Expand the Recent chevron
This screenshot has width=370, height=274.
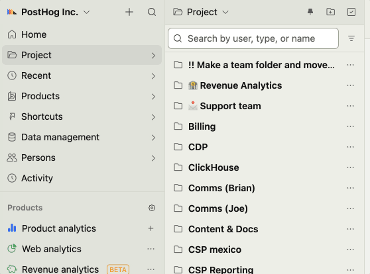pos(153,76)
